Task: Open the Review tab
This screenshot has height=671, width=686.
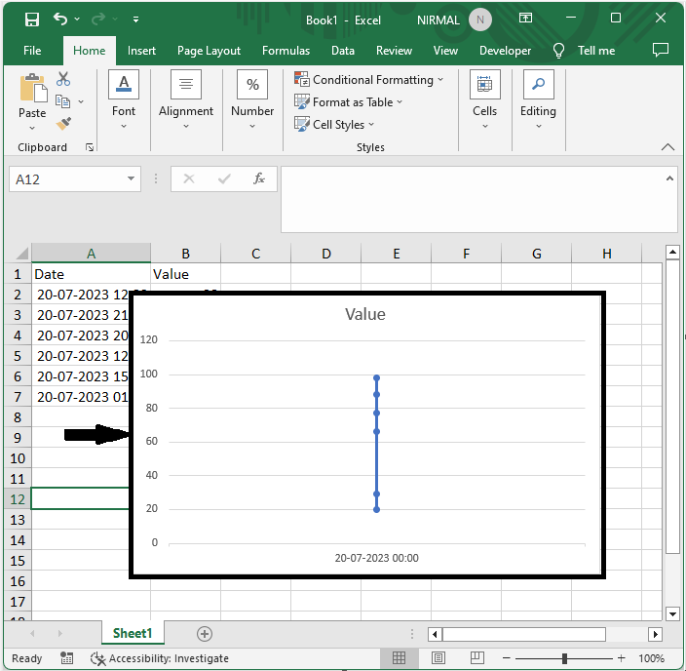Action: pos(394,51)
